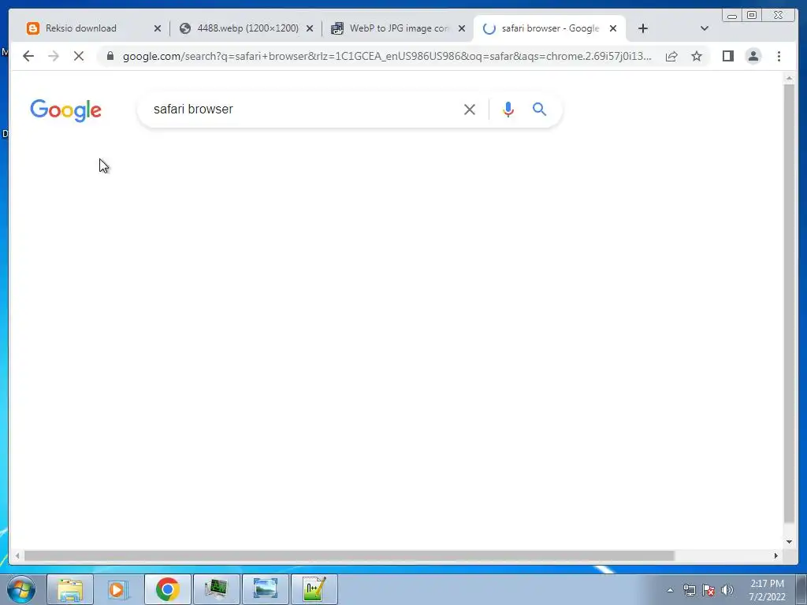Open the Chrome side panel
Viewport: 807px width, 605px height.
pyautogui.click(x=727, y=56)
